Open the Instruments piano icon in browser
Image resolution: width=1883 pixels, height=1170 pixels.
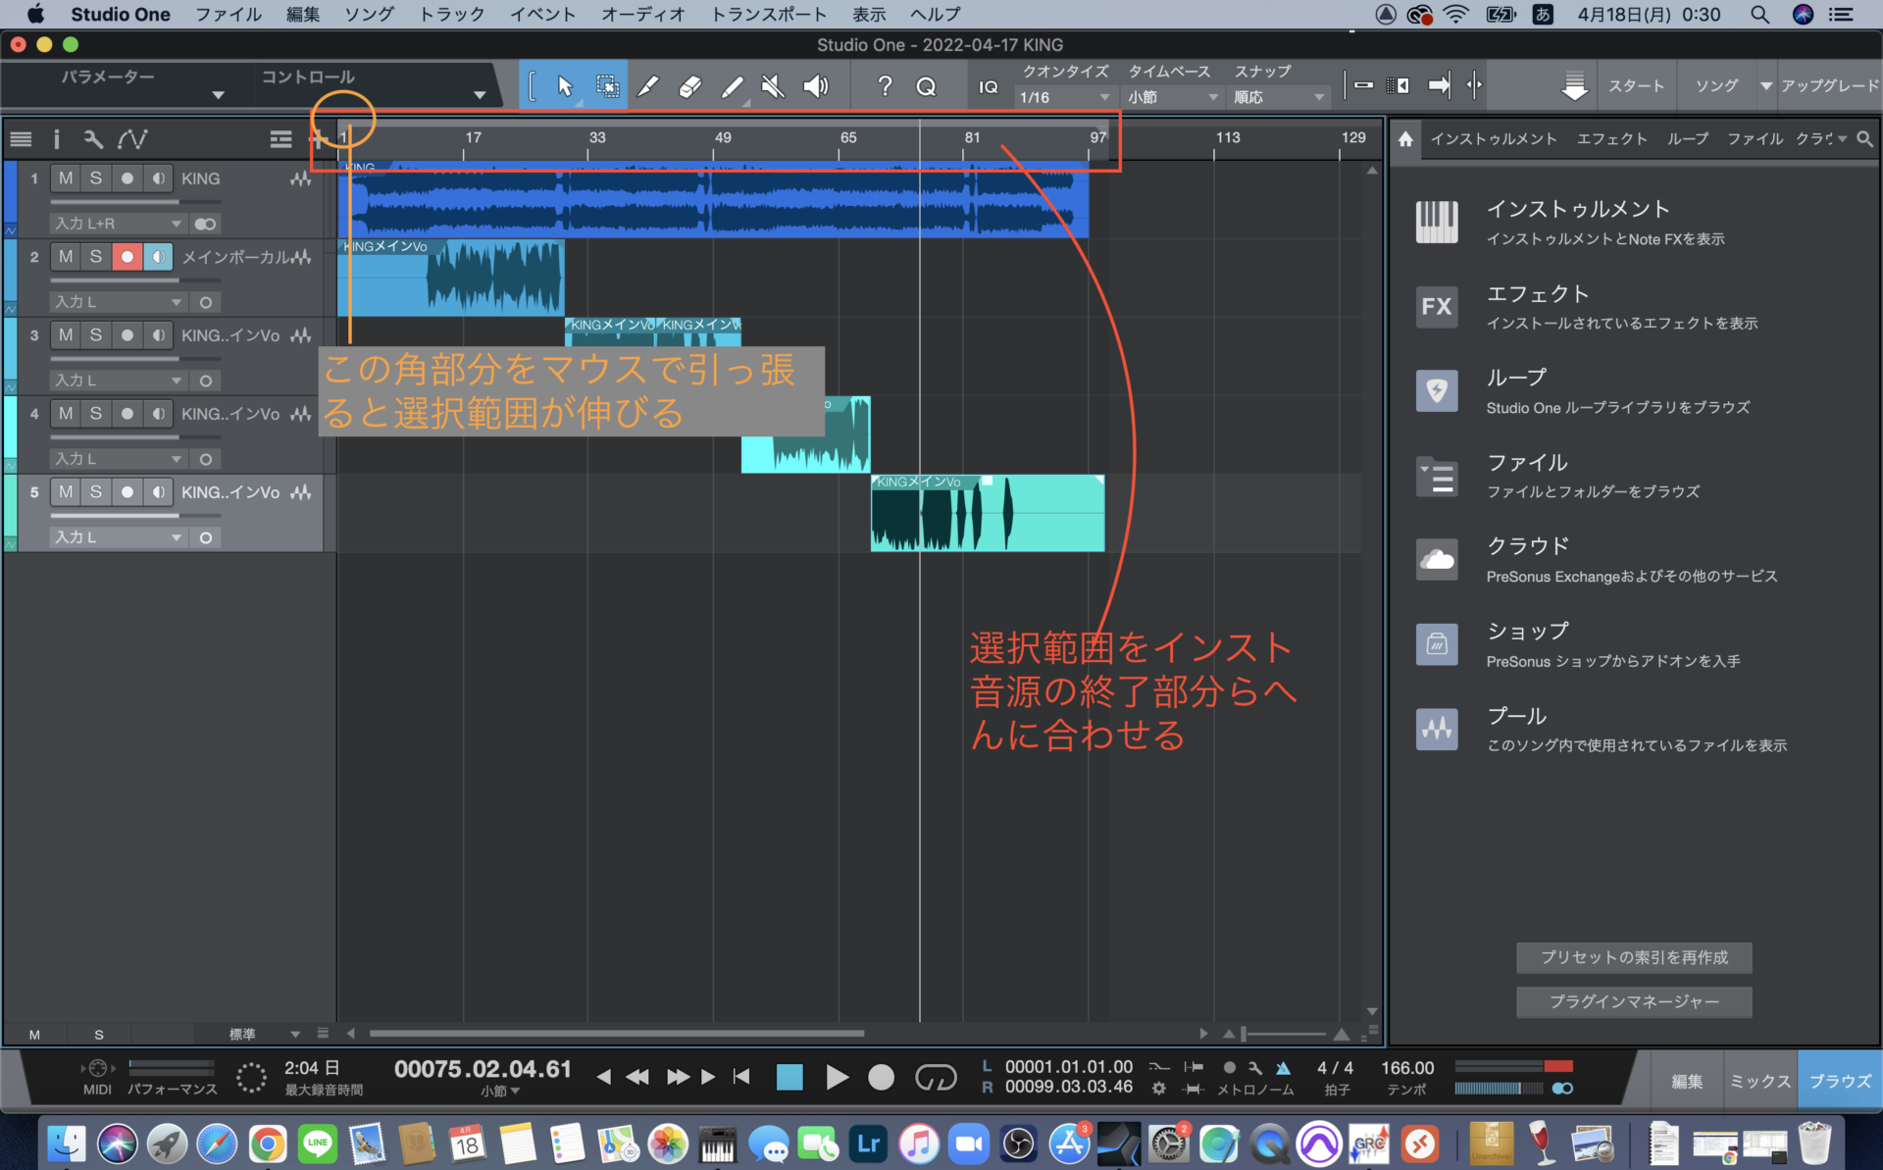(x=1437, y=222)
